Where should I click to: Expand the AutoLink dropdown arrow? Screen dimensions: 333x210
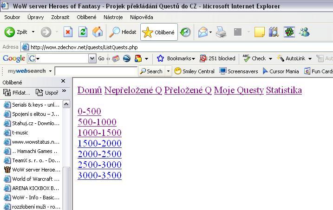pos(310,58)
